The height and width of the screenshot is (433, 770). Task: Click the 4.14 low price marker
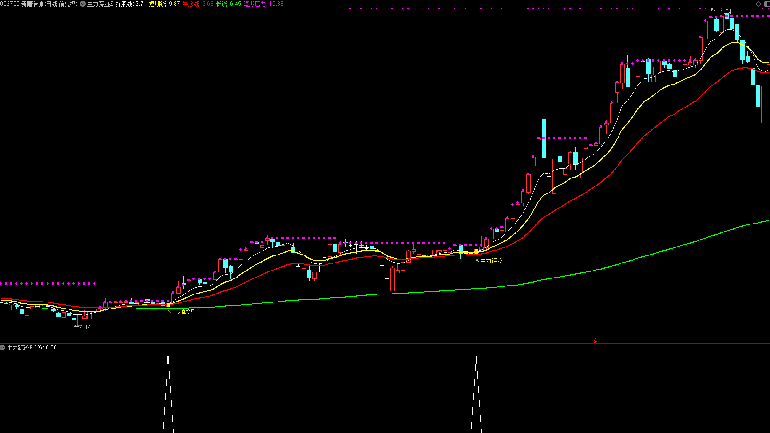click(86, 327)
